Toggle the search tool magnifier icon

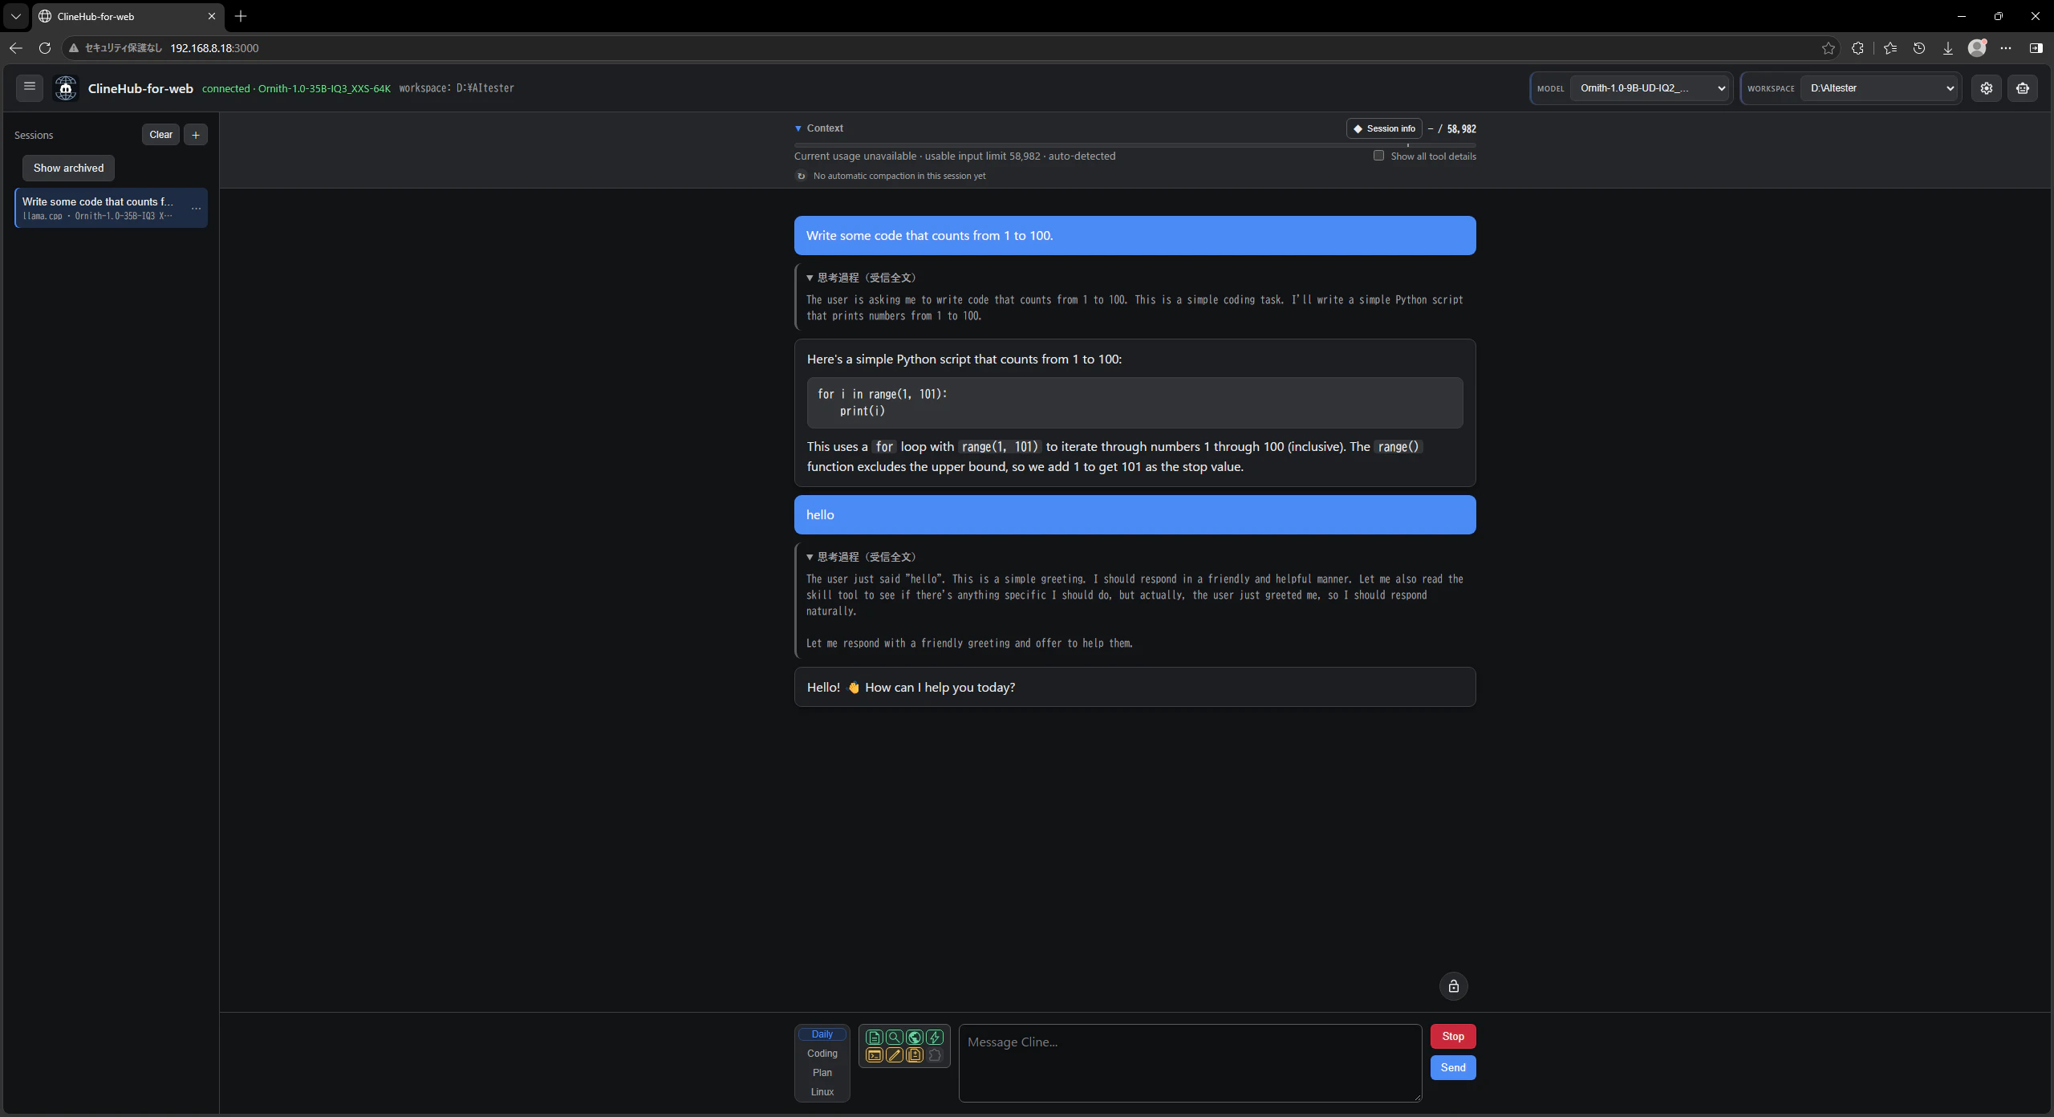point(894,1037)
